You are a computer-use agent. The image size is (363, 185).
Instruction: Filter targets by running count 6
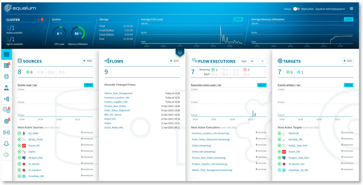click(290, 72)
